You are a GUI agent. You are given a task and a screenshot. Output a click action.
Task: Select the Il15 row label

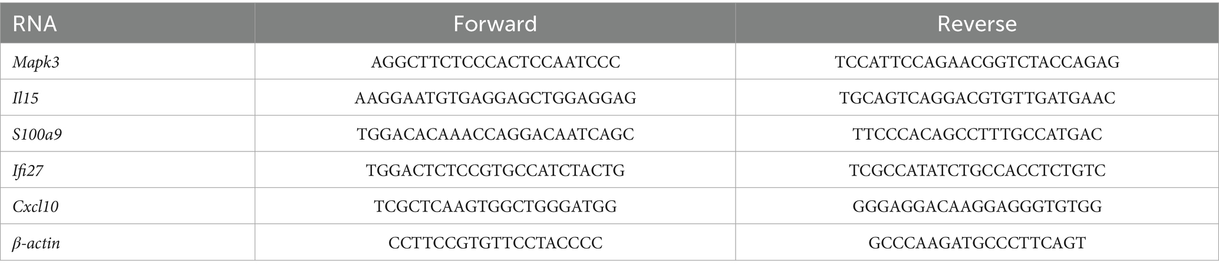[26, 98]
